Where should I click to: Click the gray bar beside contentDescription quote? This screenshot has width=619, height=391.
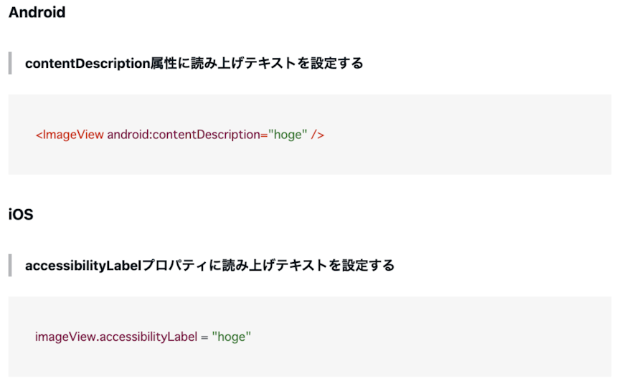pyautogui.click(x=10, y=63)
